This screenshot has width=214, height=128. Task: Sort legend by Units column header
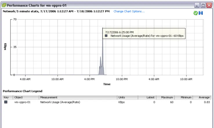click(128, 97)
